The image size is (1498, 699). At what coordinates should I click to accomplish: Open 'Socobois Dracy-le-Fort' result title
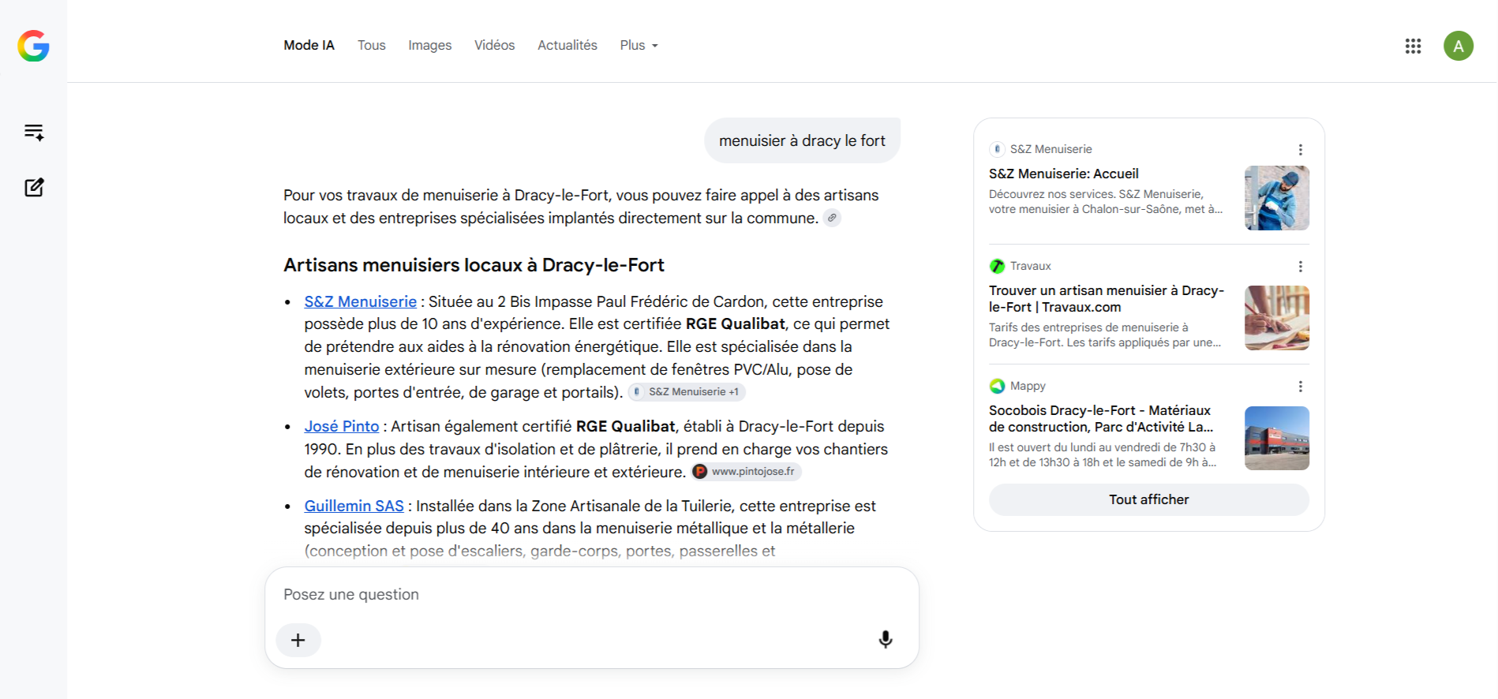click(1101, 419)
